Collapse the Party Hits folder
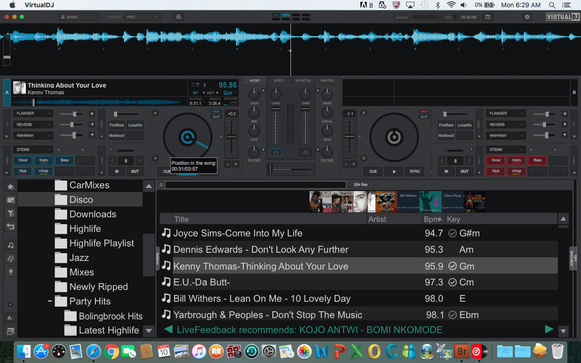This screenshot has height=363, width=581. click(50, 301)
